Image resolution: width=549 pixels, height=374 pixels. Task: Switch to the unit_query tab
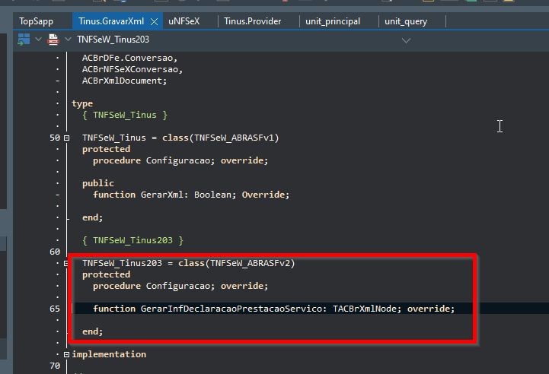click(406, 22)
